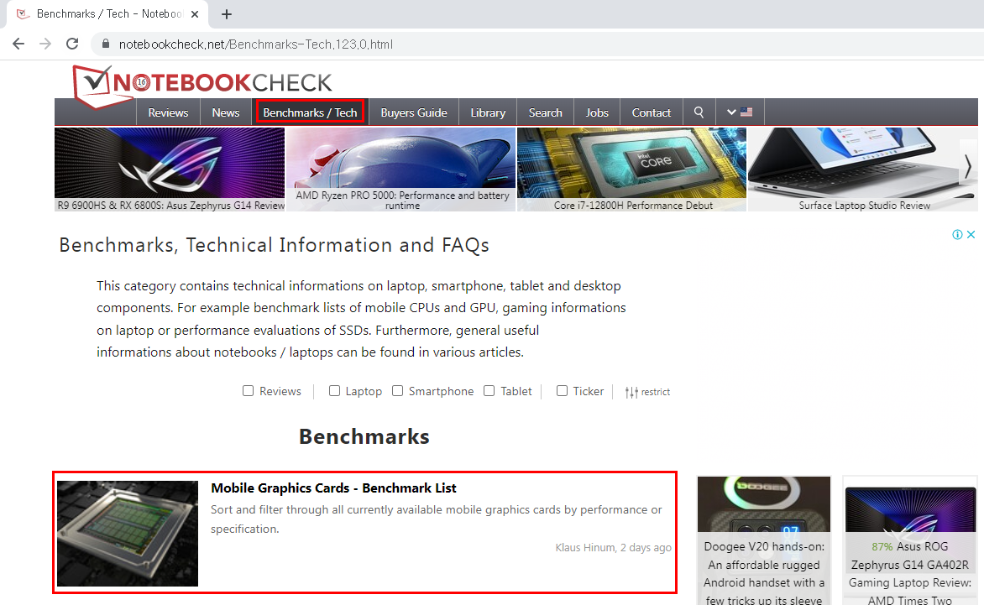The width and height of the screenshot is (984, 605).
Task: Tick the Reviews checkbox
Action: (x=248, y=390)
